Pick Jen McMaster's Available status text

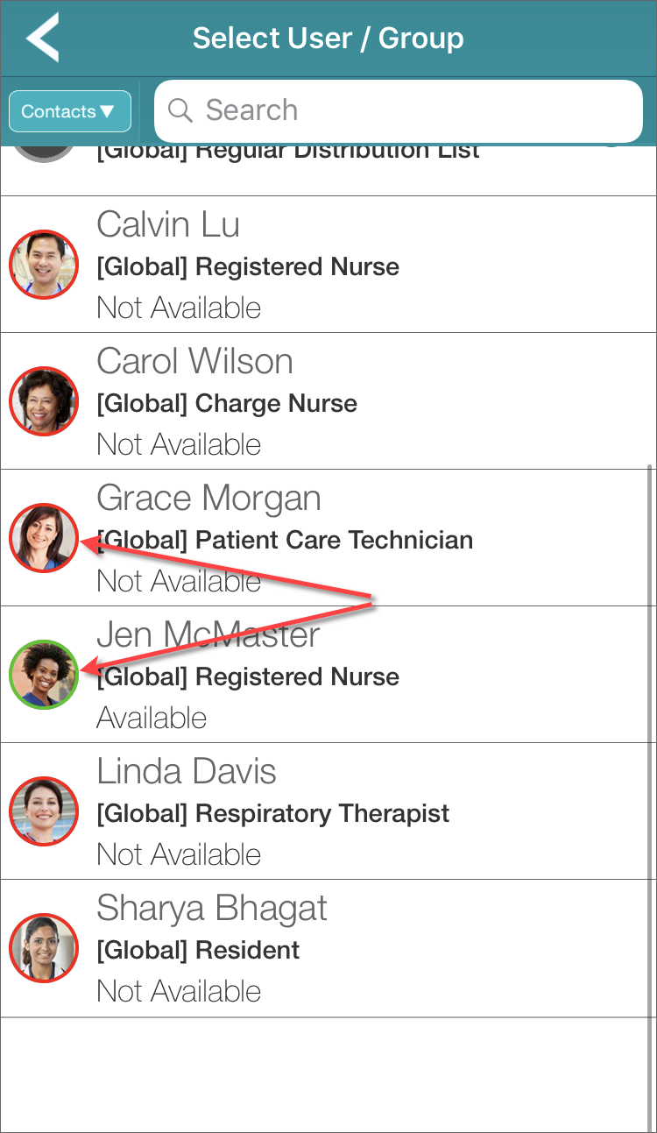[x=152, y=718]
